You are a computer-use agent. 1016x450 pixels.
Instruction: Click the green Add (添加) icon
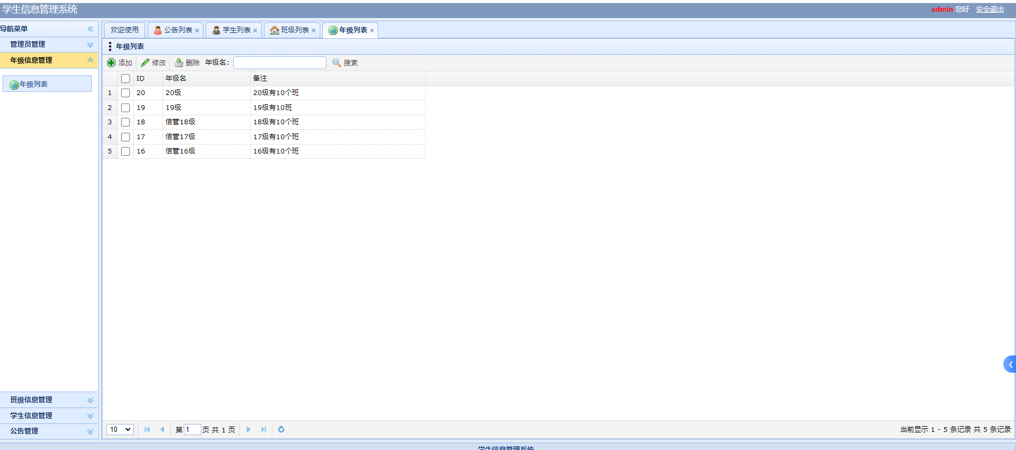112,63
